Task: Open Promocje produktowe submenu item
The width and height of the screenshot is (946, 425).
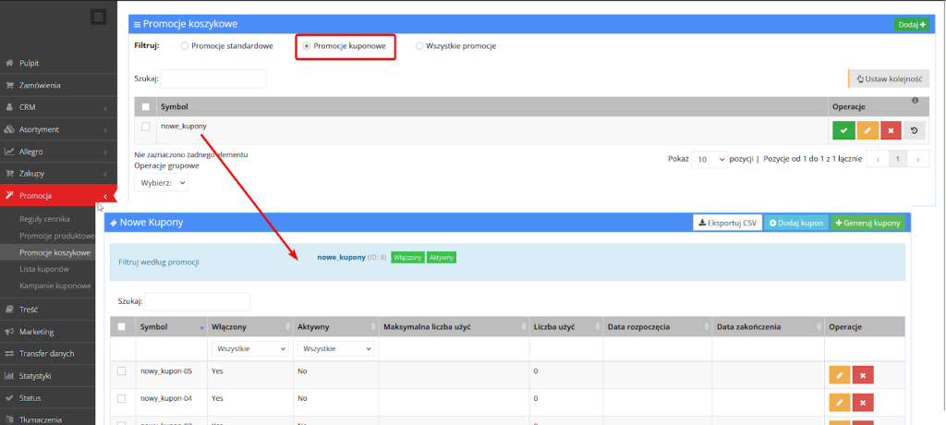Action: (56, 236)
